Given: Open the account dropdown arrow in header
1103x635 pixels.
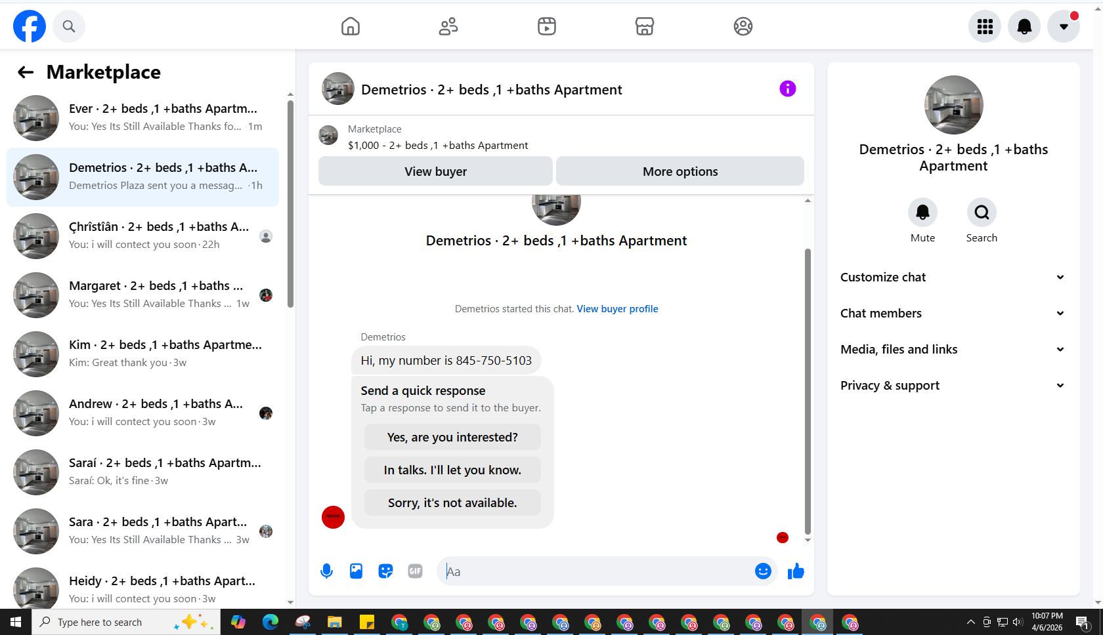Looking at the screenshot, I should (1064, 26).
